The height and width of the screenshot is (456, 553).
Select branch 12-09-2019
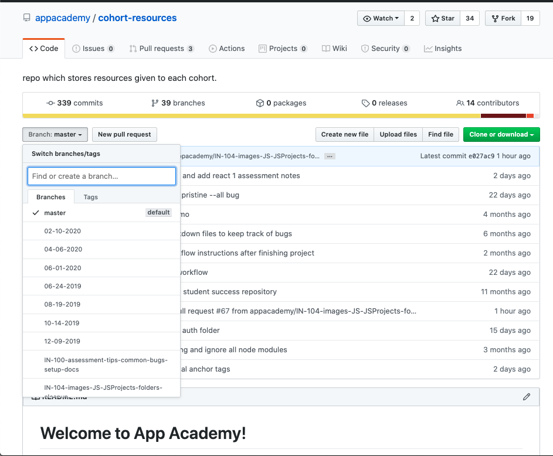click(x=101, y=341)
